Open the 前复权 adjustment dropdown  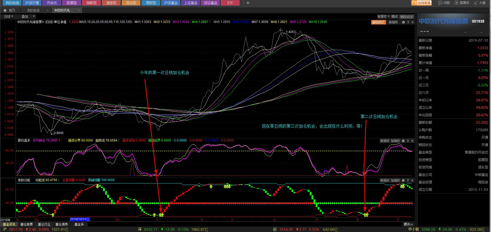tap(383, 16)
